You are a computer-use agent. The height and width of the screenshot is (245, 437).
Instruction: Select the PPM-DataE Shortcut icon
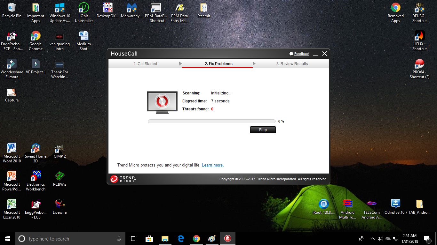pos(156,13)
